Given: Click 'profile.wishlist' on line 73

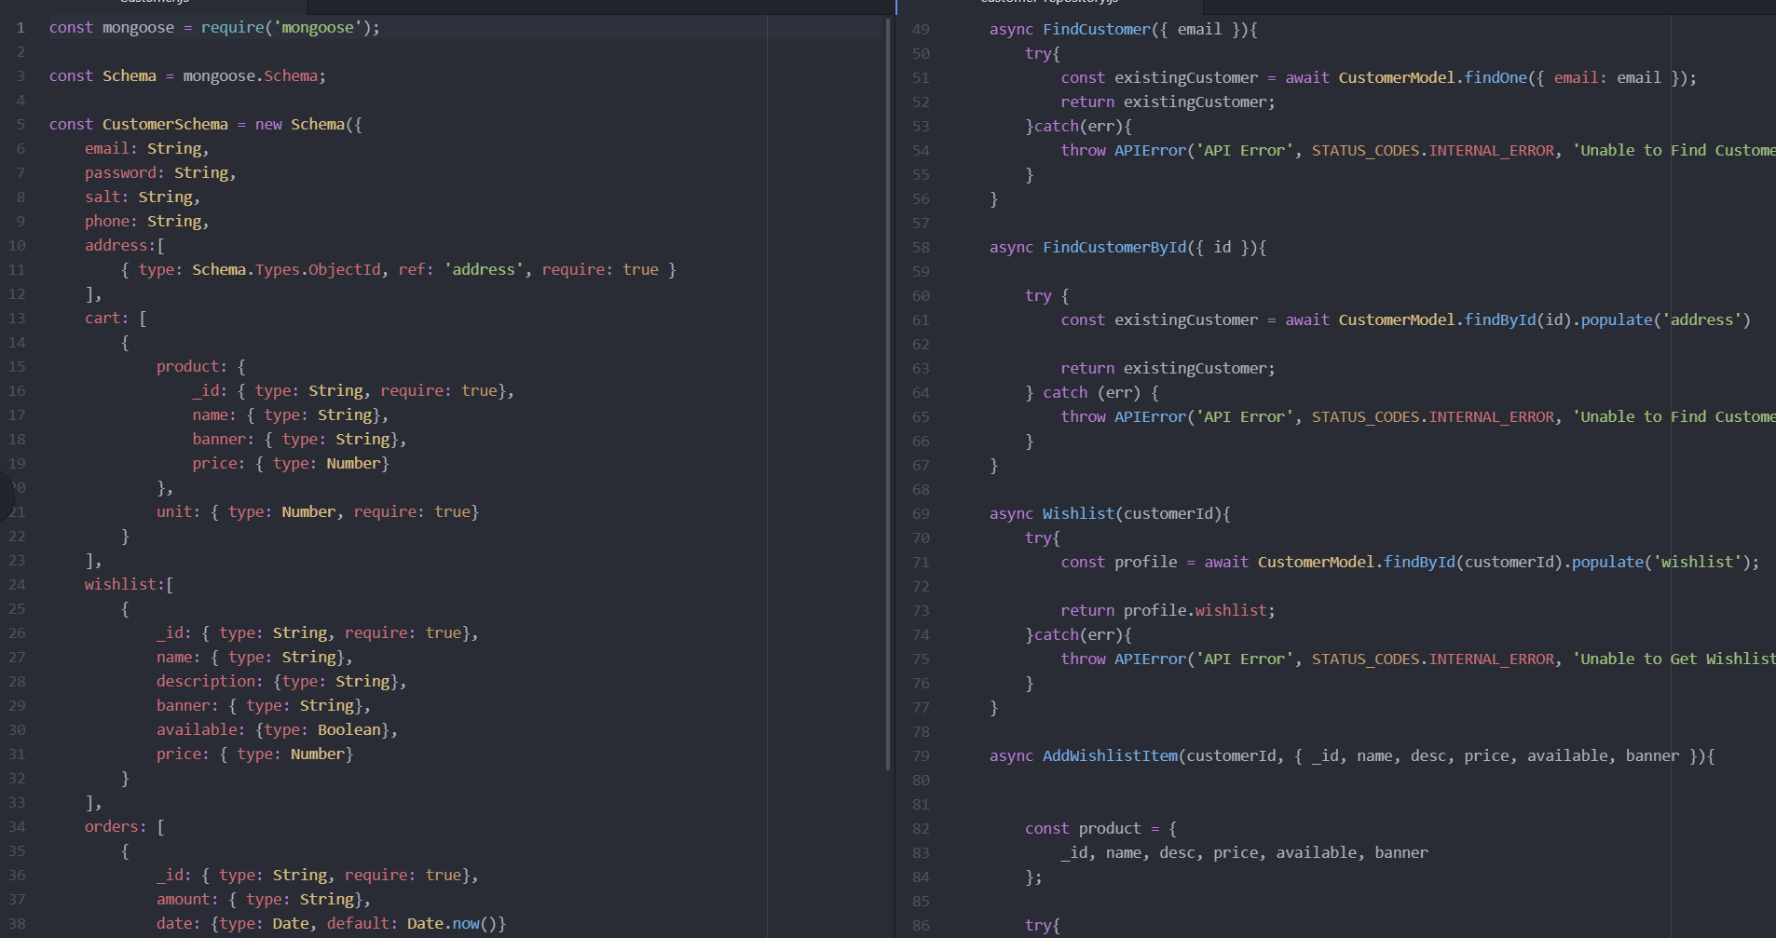Looking at the screenshot, I should 1195,610.
